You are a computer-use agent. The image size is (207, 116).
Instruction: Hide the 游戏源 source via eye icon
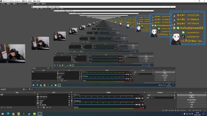click(x=69, y=101)
